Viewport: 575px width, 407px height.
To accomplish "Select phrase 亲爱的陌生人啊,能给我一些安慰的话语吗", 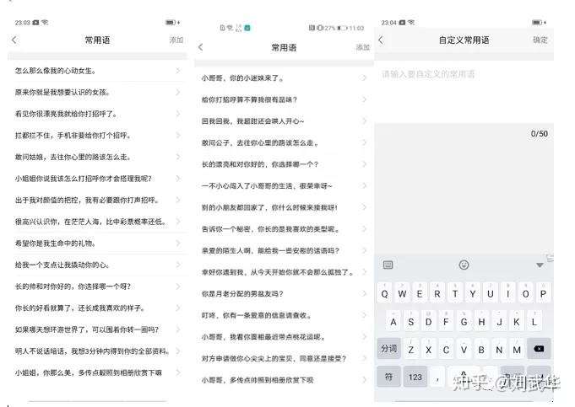I will [270, 250].
